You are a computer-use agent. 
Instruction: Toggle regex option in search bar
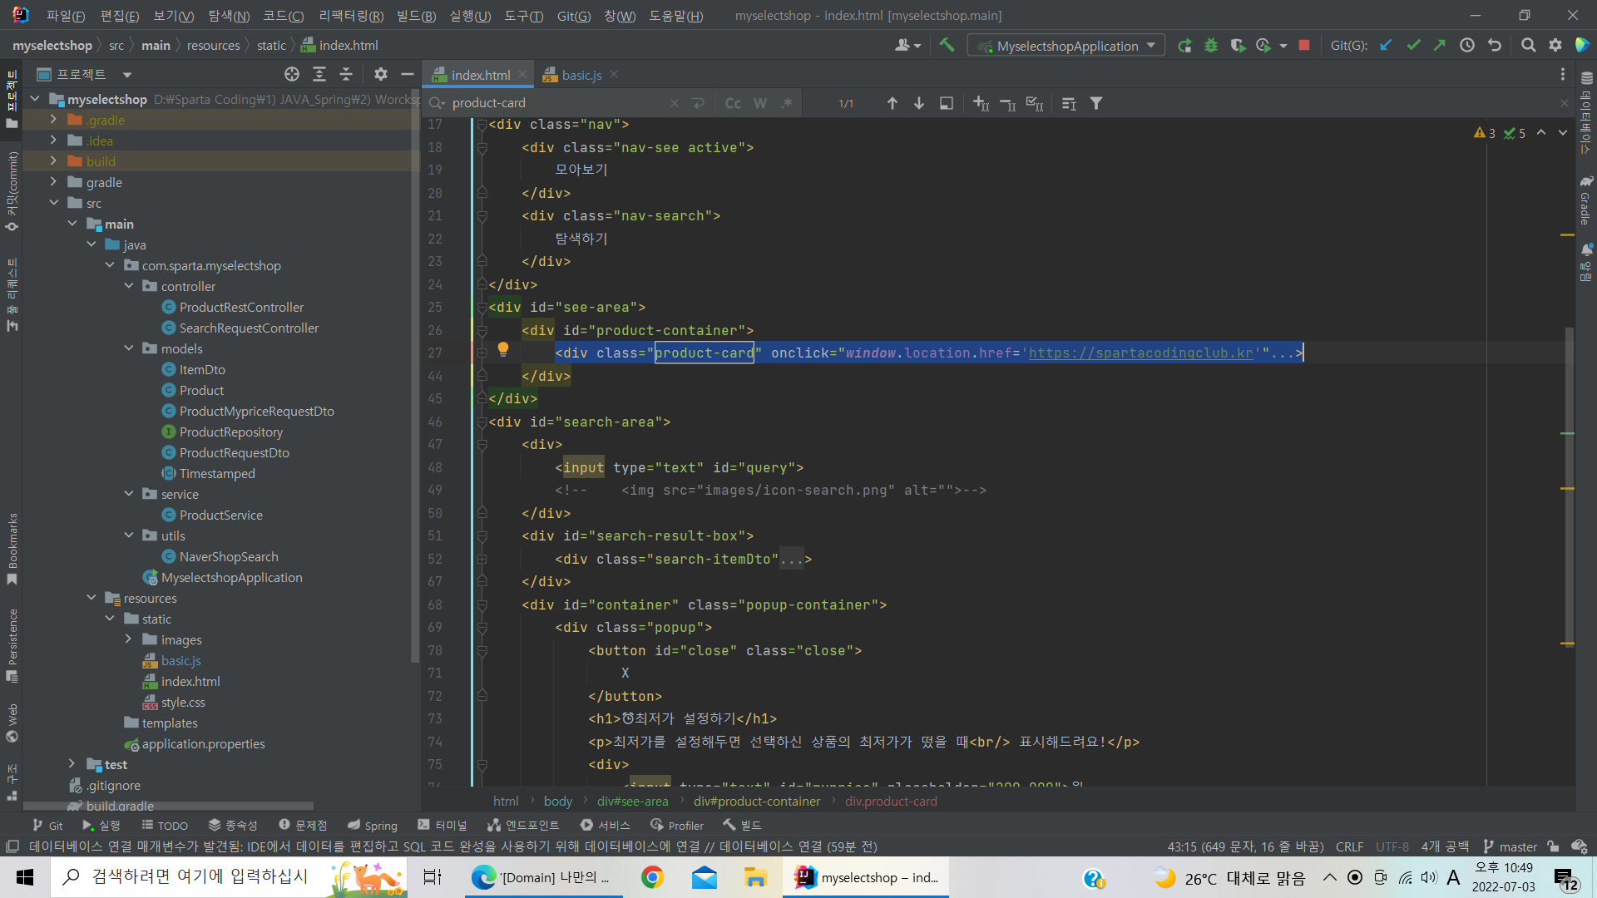tap(787, 103)
